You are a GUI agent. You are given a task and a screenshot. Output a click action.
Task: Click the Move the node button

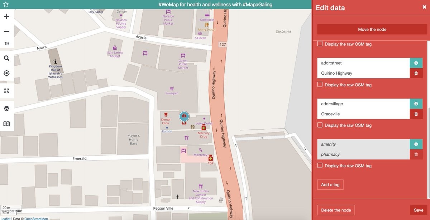click(x=372, y=29)
